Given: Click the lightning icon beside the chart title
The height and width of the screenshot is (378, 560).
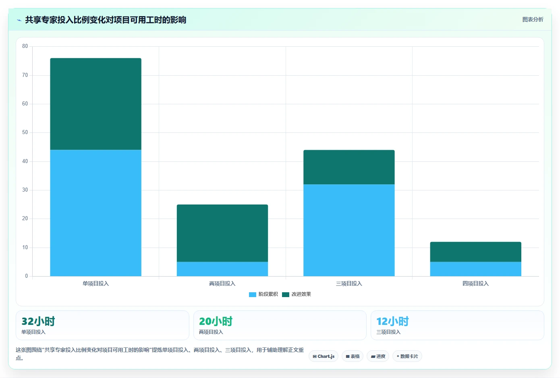Looking at the screenshot, I should click(x=19, y=20).
